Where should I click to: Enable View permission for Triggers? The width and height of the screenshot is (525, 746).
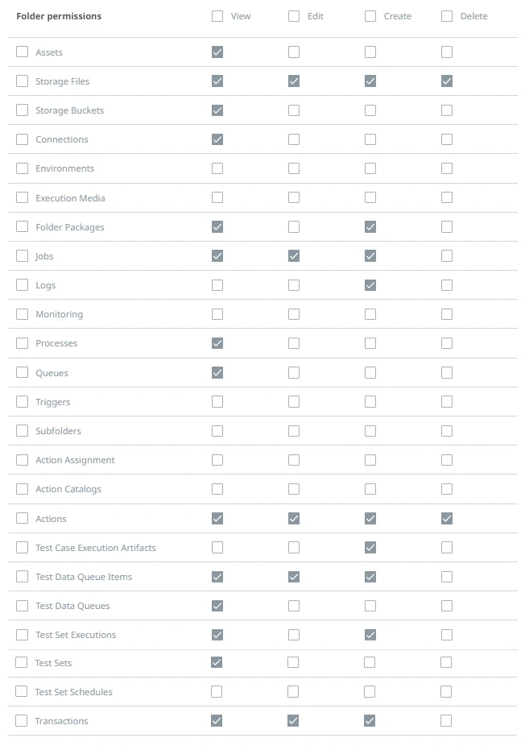click(x=217, y=401)
